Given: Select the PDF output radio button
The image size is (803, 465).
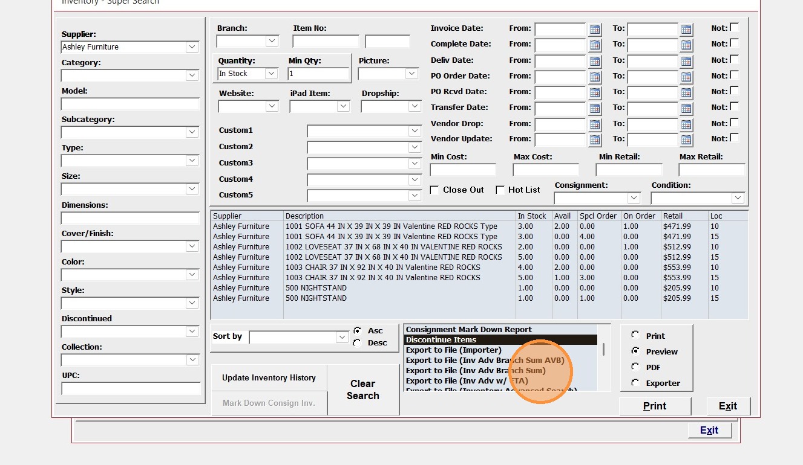Looking at the screenshot, I should pos(635,367).
